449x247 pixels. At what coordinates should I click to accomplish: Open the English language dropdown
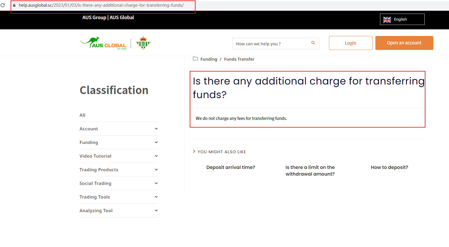(402, 19)
